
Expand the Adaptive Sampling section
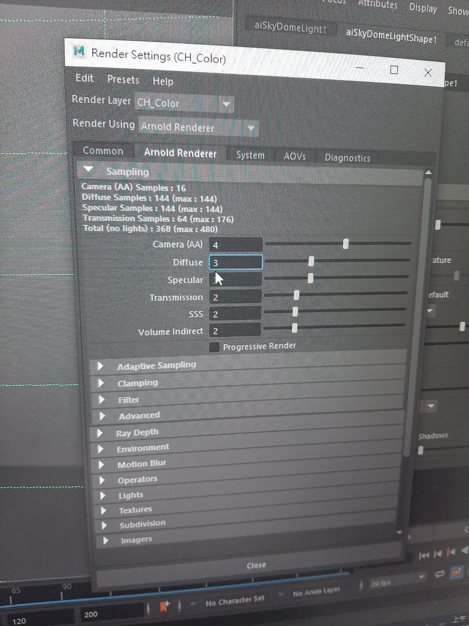pyautogui.click(x=100, y=366)
